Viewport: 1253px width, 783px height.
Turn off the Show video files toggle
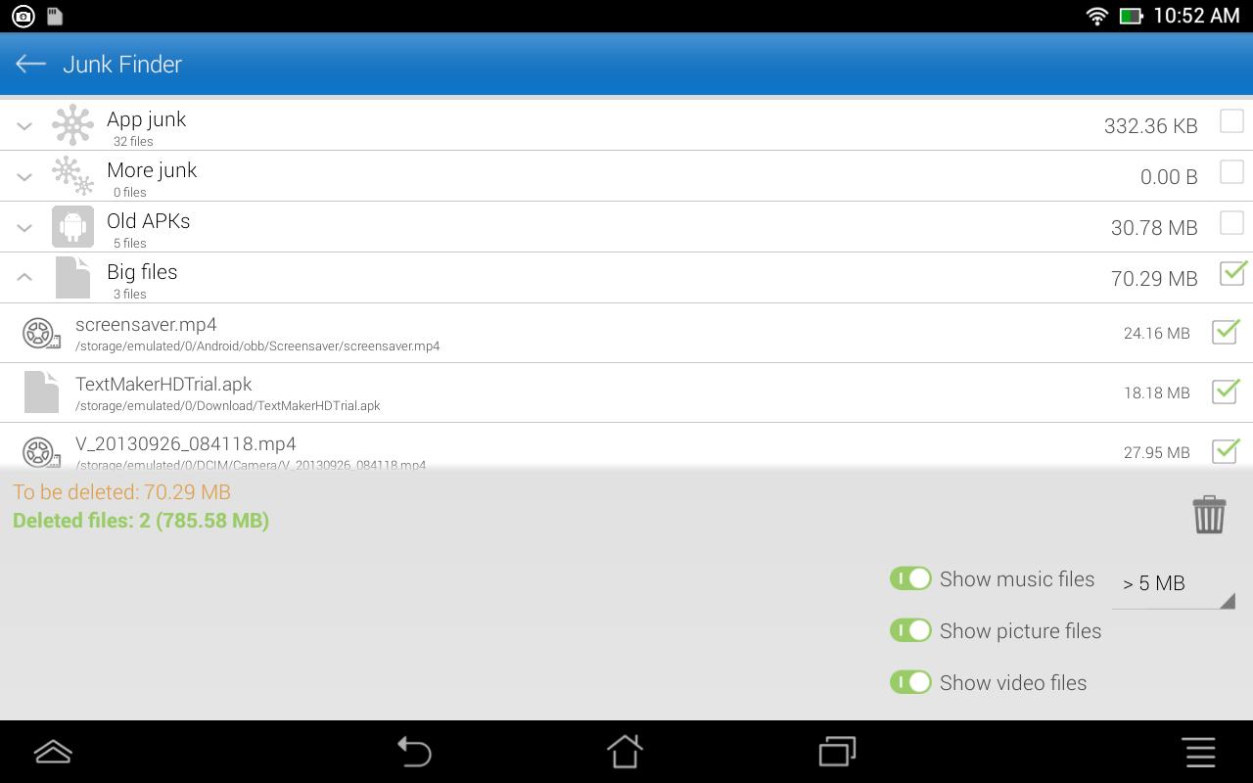910,682
